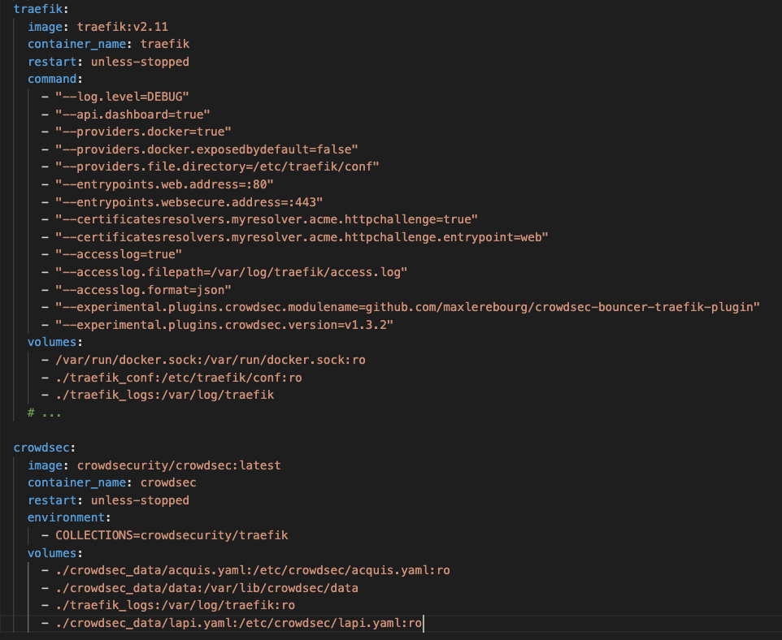Click the image value traefik:v2.11
The height and width of the screenshot is (640, 782).
tap(122, 27)
